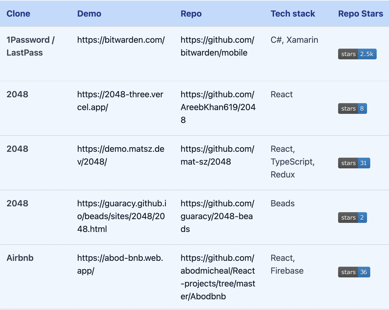Screen dimensions: 389x310
Task: Click the stars 36 badge
Action: coord(354,272)
